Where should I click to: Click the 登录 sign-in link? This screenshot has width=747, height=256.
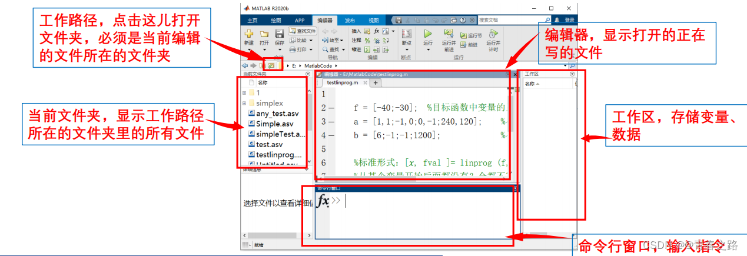click(x=569, y=20)
